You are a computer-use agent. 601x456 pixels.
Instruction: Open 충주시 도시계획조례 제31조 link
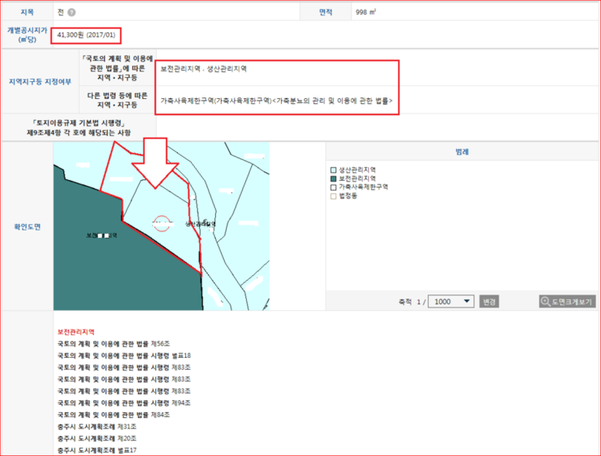[x=97, y=427]
